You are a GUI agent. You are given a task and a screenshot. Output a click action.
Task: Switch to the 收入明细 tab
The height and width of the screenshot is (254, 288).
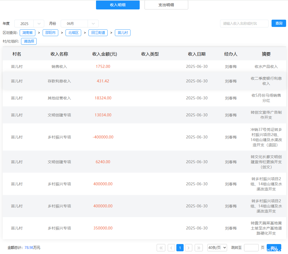tap(118, 5)
